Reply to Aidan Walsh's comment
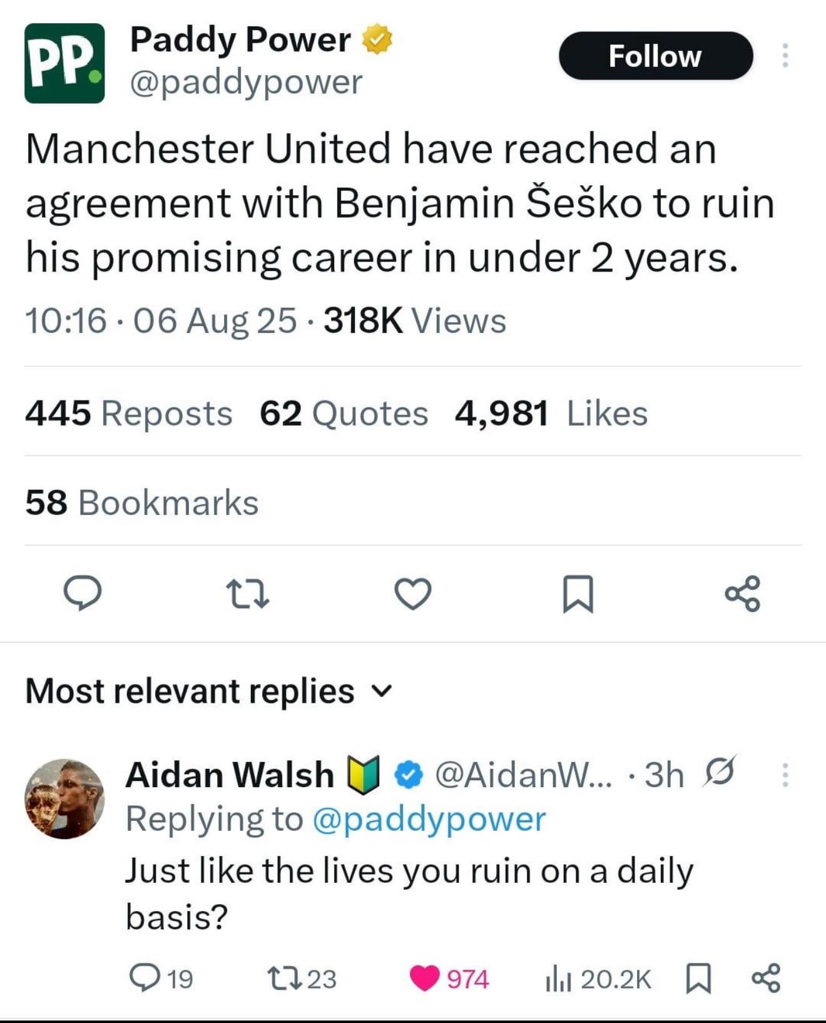This screenshot has height=1023, width=826. 161,978
